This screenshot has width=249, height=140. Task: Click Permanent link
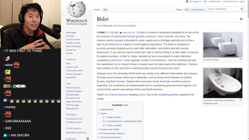pos(73,98)
